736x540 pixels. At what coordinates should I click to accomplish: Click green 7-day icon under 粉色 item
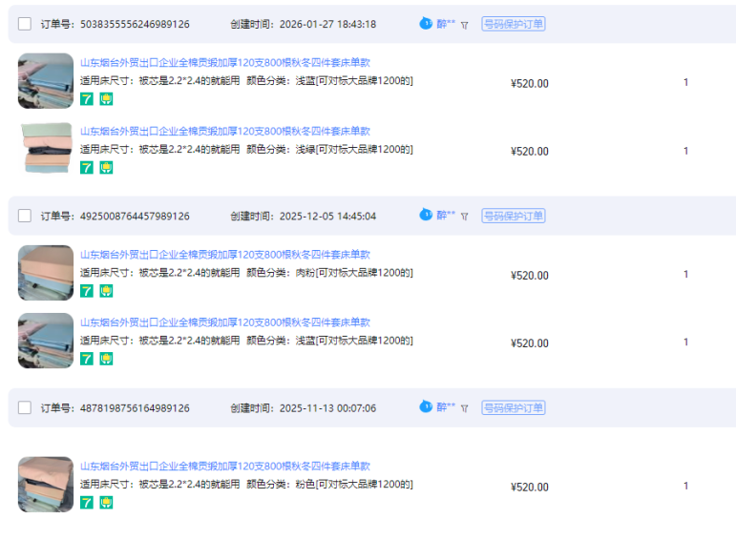[87, 503]
